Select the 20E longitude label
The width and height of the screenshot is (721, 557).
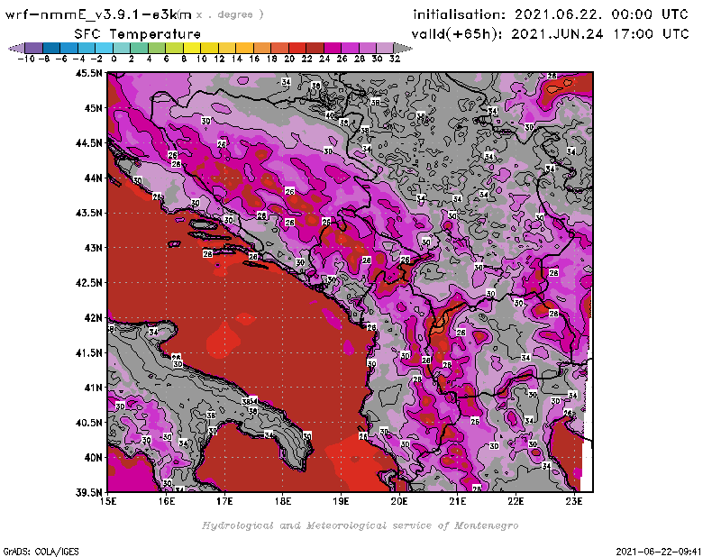click(399, 501)
